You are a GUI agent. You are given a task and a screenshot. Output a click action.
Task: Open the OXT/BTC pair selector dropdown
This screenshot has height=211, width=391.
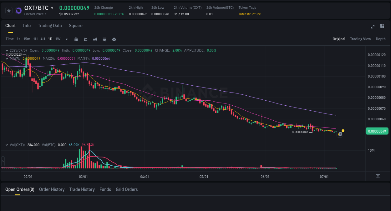pos(52,8)
